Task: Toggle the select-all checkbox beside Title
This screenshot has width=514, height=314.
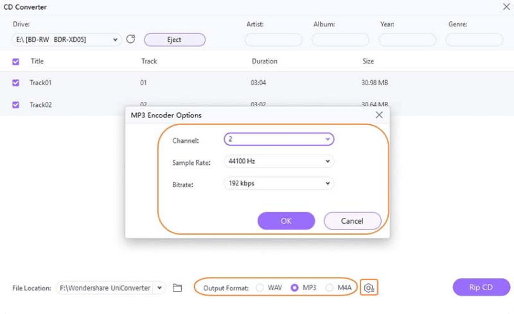Action: coord(16,62)
